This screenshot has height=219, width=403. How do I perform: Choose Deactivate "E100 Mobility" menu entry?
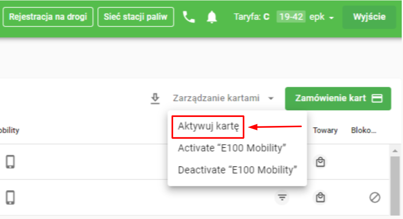tap(237, 169)
